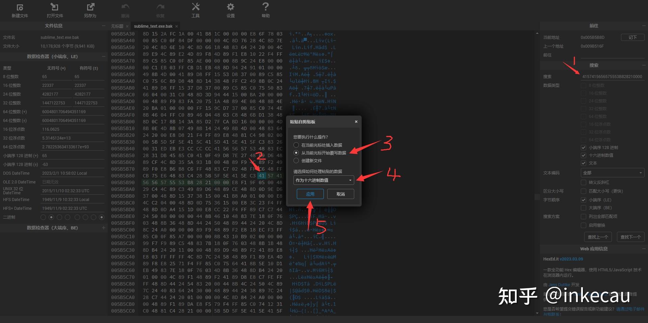
Task: Open the 作为十六进制数值 paste format dropdown
Action: point(323,180)
